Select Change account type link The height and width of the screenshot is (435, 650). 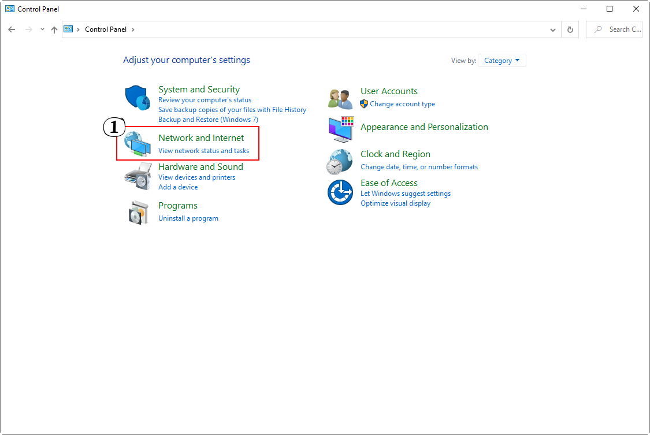[402, 104]
